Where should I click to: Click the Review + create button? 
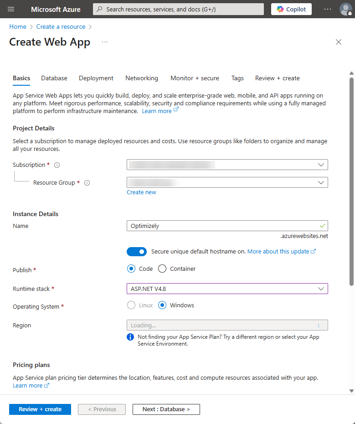[40, 409]
